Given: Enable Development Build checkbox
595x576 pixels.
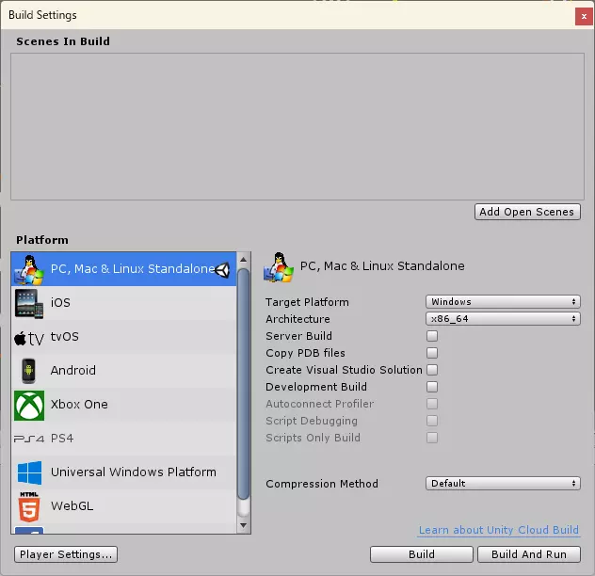Looking at the screenshot, I should (x=432, y=387).
